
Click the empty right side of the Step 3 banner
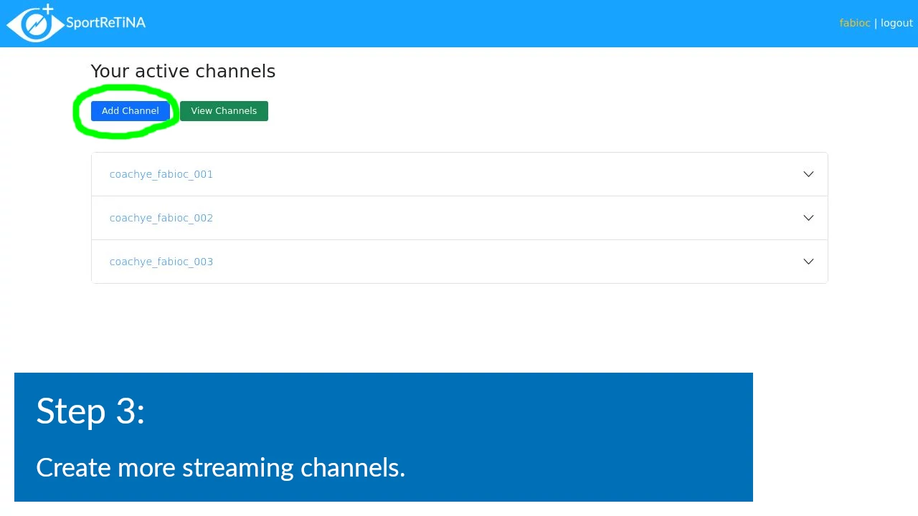[x=610, y=437]
